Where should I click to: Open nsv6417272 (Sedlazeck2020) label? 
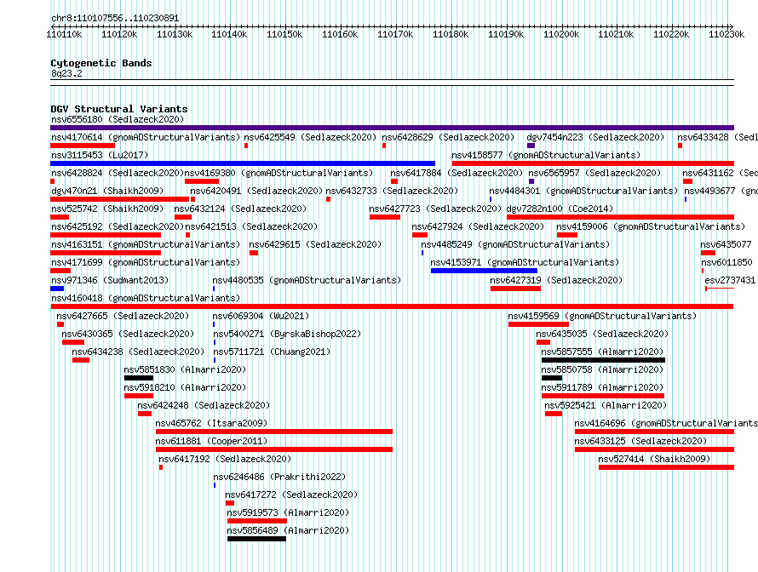[x=291, y=495]
